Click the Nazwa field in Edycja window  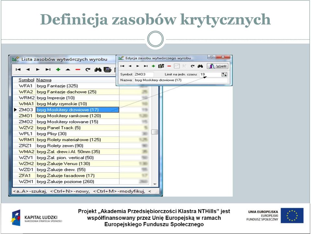(x=181, y=80)
